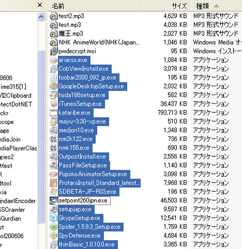Select the file name SkypeSetup.exe
Screen dimensions: 242x249
[79, 218]
